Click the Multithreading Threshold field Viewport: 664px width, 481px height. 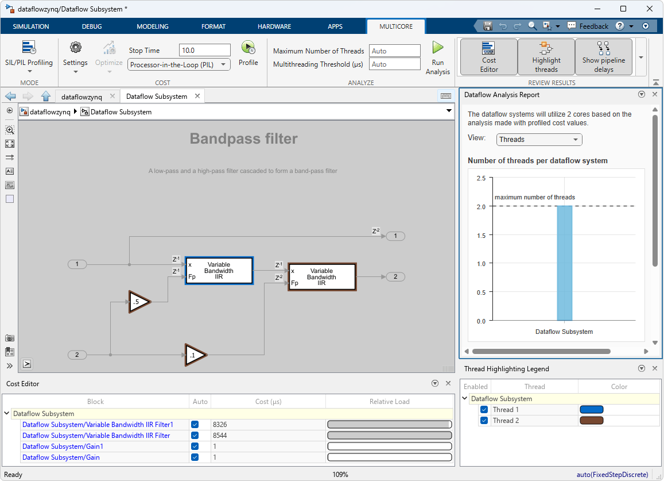[394, 64]
